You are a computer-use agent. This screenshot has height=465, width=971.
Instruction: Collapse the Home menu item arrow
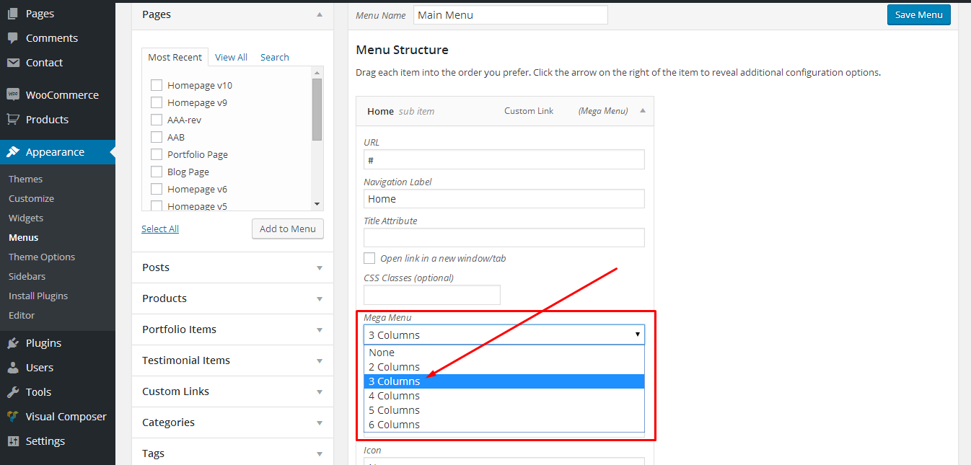[643, 111]
